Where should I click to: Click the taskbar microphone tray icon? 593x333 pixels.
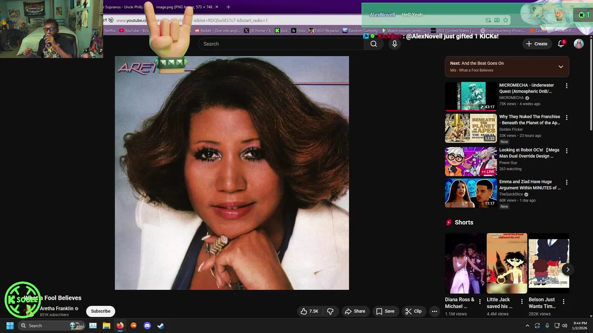tap(547, 326)
